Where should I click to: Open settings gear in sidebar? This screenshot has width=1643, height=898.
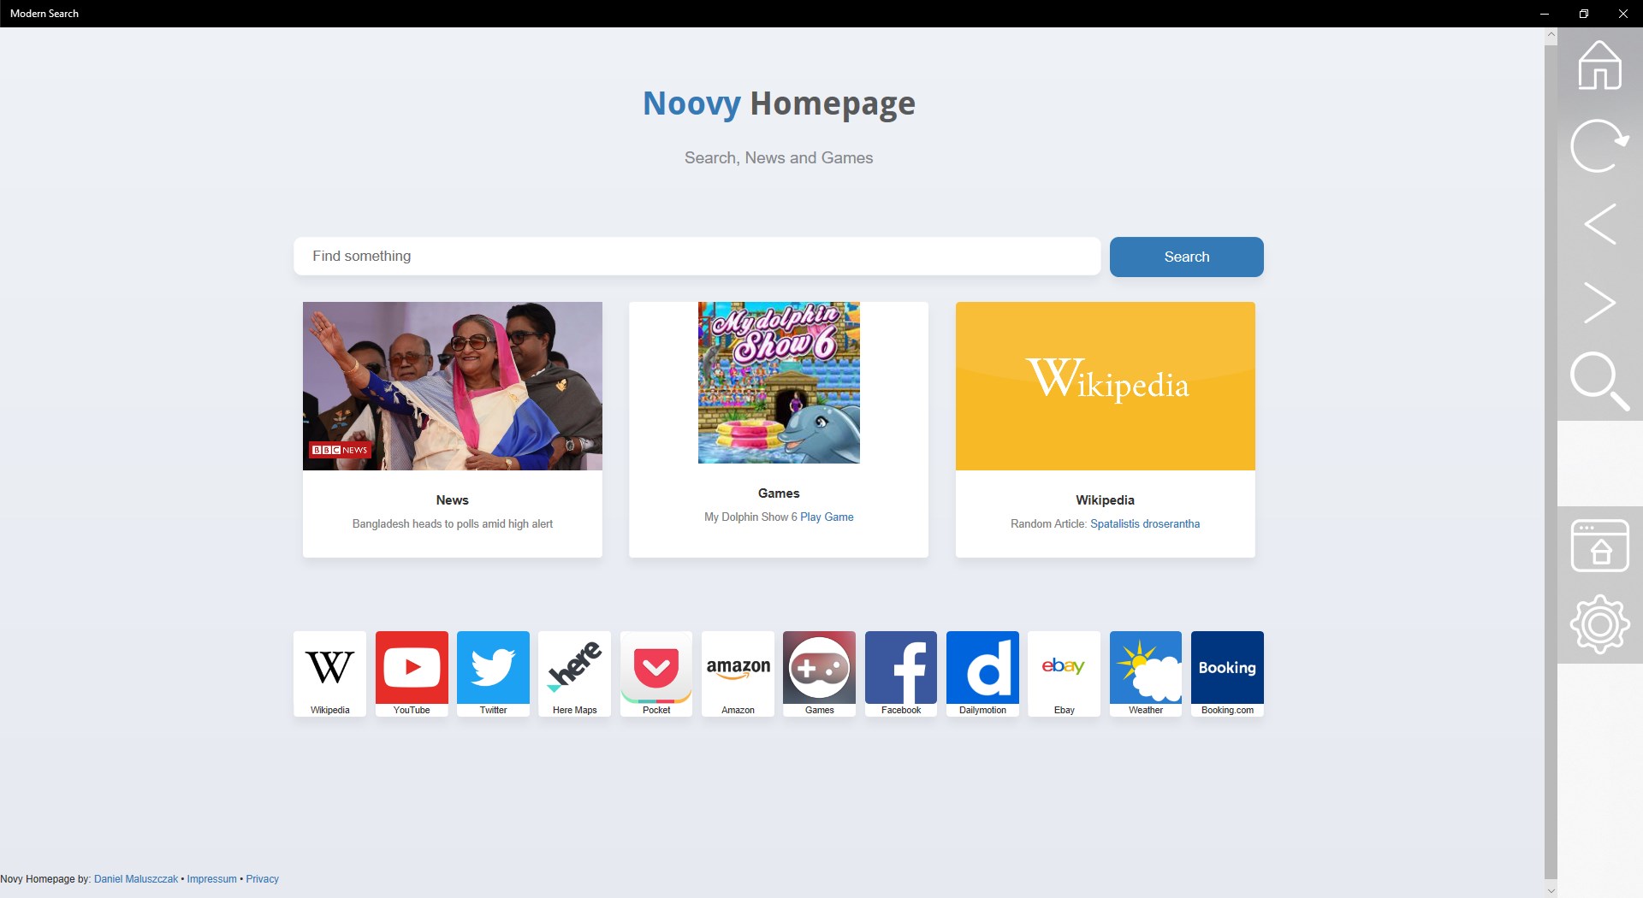pyautogui.click(x=1599, y=624)
